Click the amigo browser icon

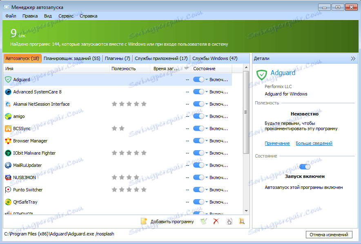click(x=8, y=116)
